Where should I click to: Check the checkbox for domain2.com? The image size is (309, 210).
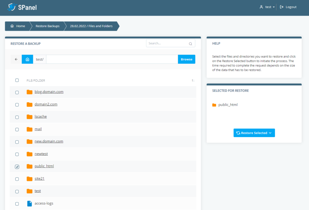pyautogui.click(x=17, y=105)
